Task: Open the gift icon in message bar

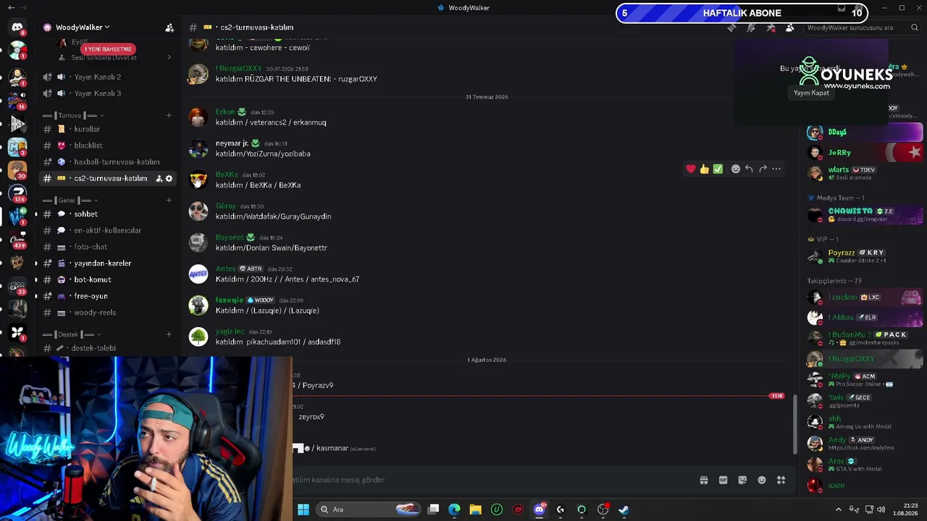Action: [x=703, y=480]
